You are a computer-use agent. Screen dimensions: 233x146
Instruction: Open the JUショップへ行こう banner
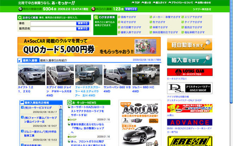[190, 108]
